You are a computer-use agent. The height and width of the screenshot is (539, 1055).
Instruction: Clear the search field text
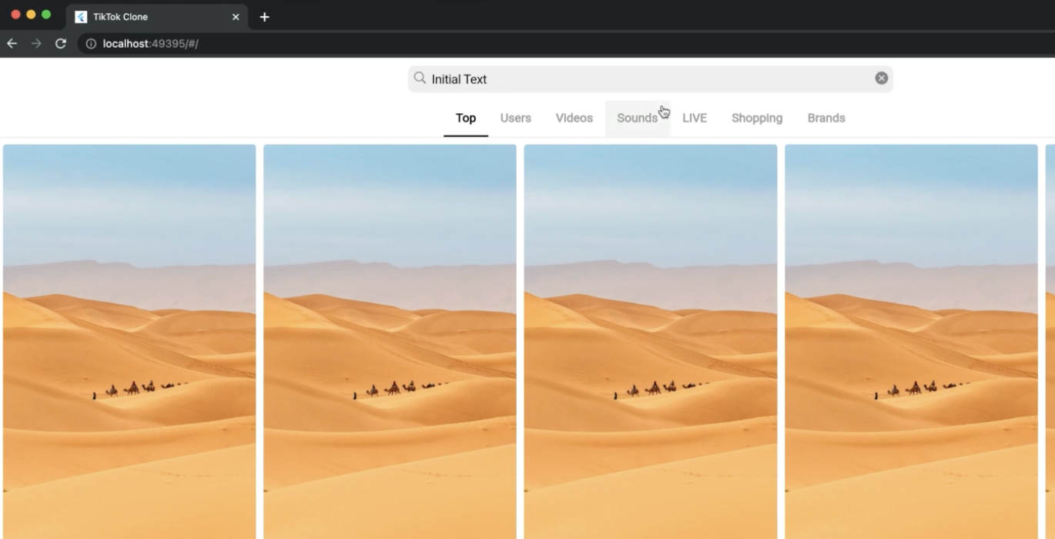tap(882, 78)
